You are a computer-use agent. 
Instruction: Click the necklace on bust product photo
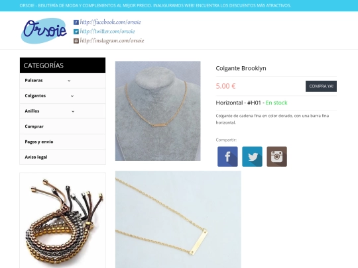[x=158, y=111]
